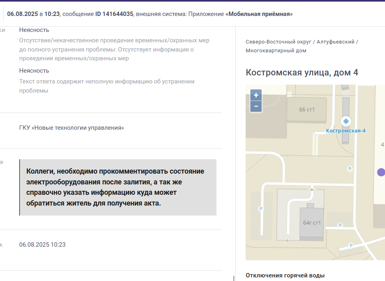Viewport: 385px width, 281px height.
Task: Click the bottom-most parking icon on map
Action: click(351, 245)
